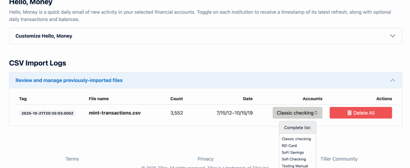
Task: Open the Terms footer link
Action: pos(72,159)
